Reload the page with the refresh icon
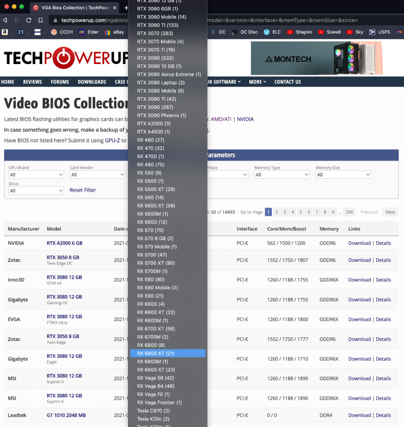Image resolution: width=404 pixels, height=427 pixels. (29, 20)
